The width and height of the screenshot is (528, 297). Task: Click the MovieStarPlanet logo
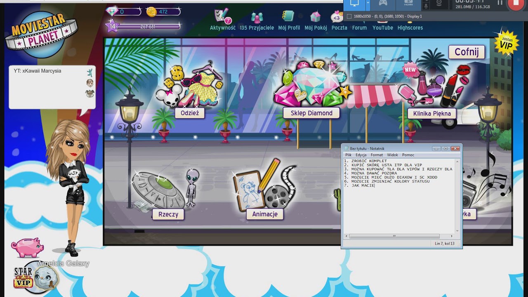click(41, 35)
